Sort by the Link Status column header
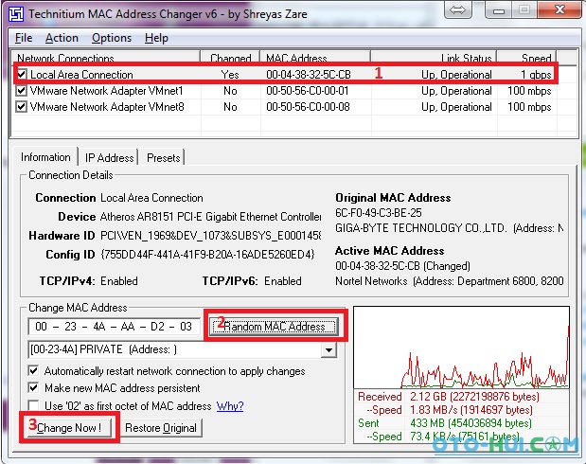Viewport: 586px width, 464px height. [x=434, y=58]
